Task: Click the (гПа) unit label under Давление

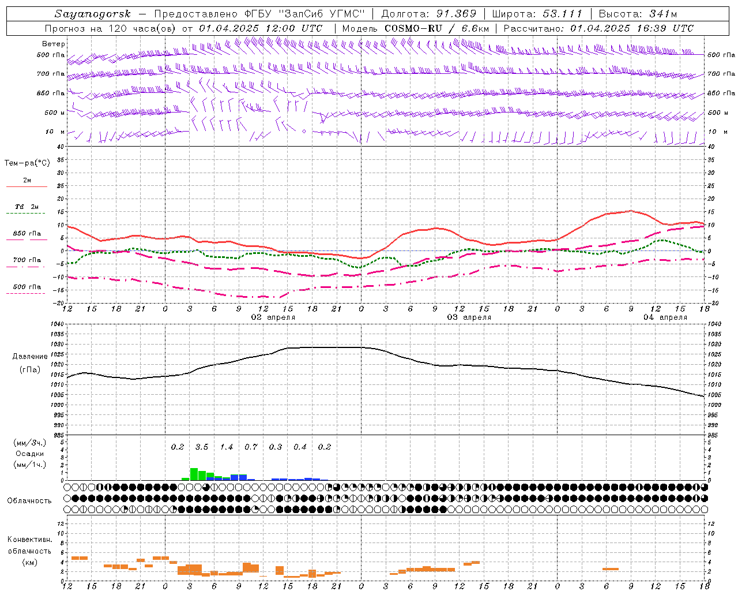Action: point(30,370)
